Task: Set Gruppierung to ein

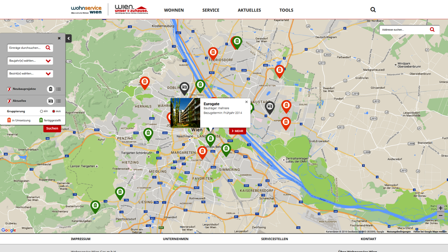Action: pyautogui.click(x=41, y=111)
